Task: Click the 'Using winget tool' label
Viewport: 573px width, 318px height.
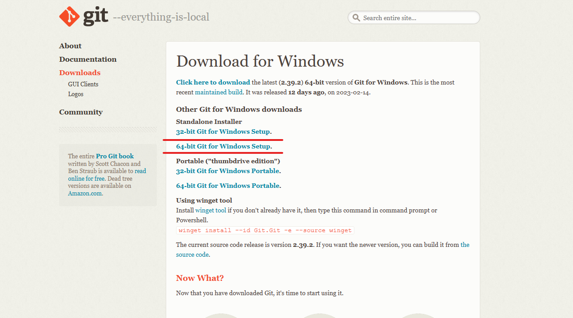Action: pyautogui.click(x=204, y=201)
